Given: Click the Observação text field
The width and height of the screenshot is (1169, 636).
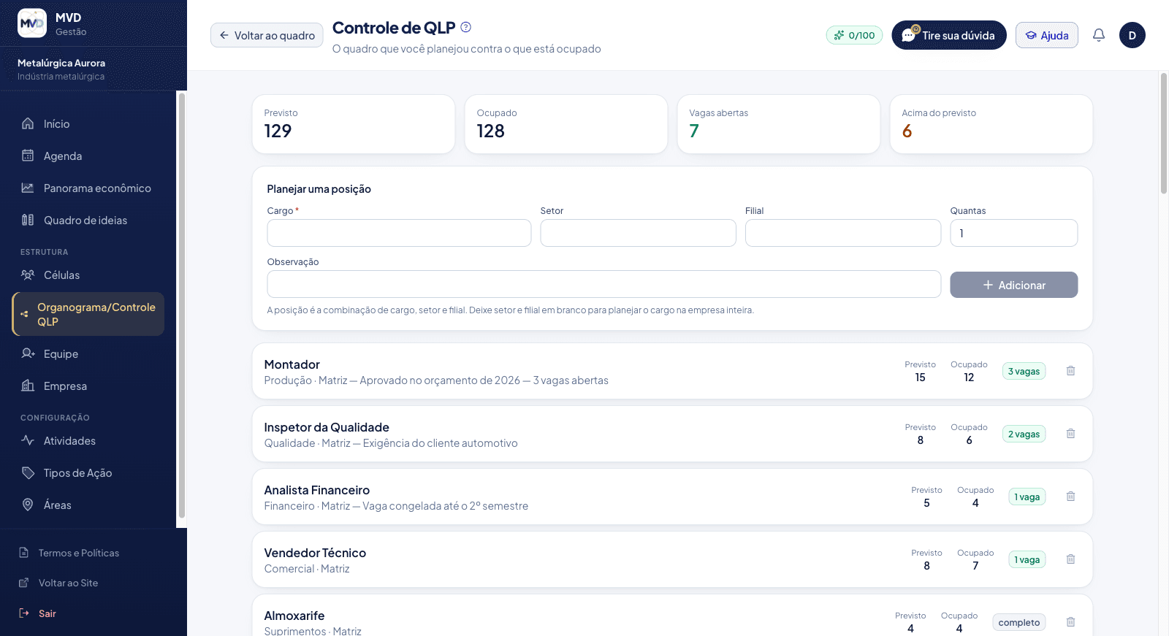Looking at the screenshot, I should [603, 284].
